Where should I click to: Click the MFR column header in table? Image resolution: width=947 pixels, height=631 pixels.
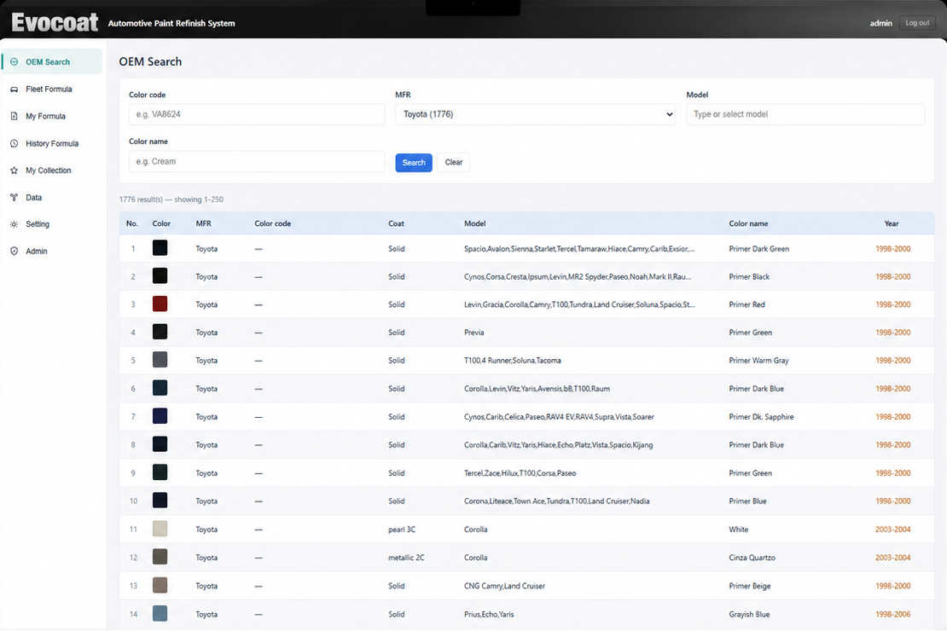click(x=204, y=223)
